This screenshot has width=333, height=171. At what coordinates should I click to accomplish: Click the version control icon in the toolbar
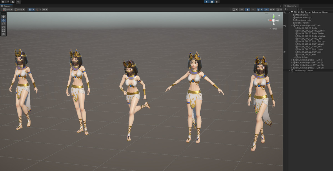click(18, 2)
